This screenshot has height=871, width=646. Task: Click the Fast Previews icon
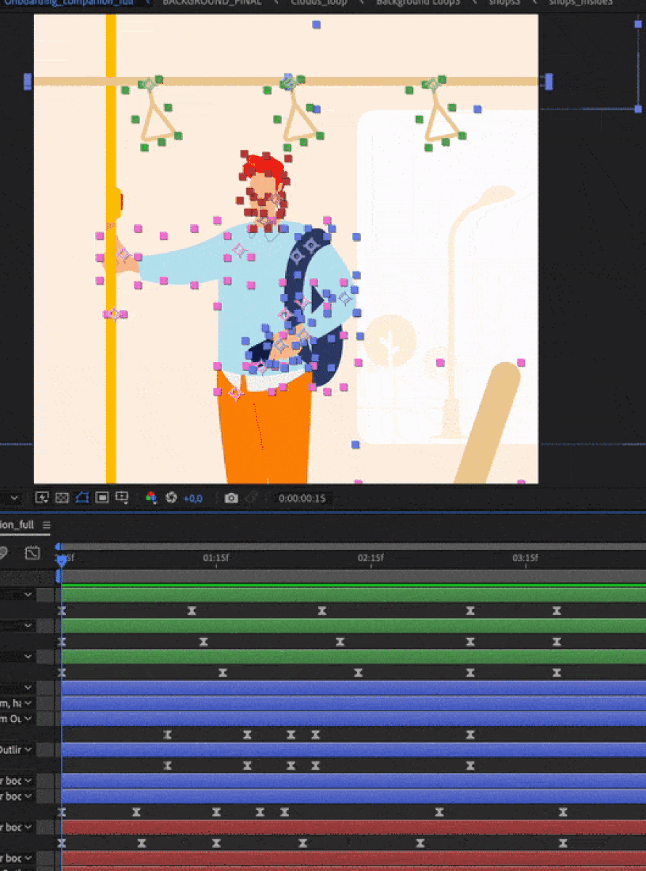[x=41, y=498]
